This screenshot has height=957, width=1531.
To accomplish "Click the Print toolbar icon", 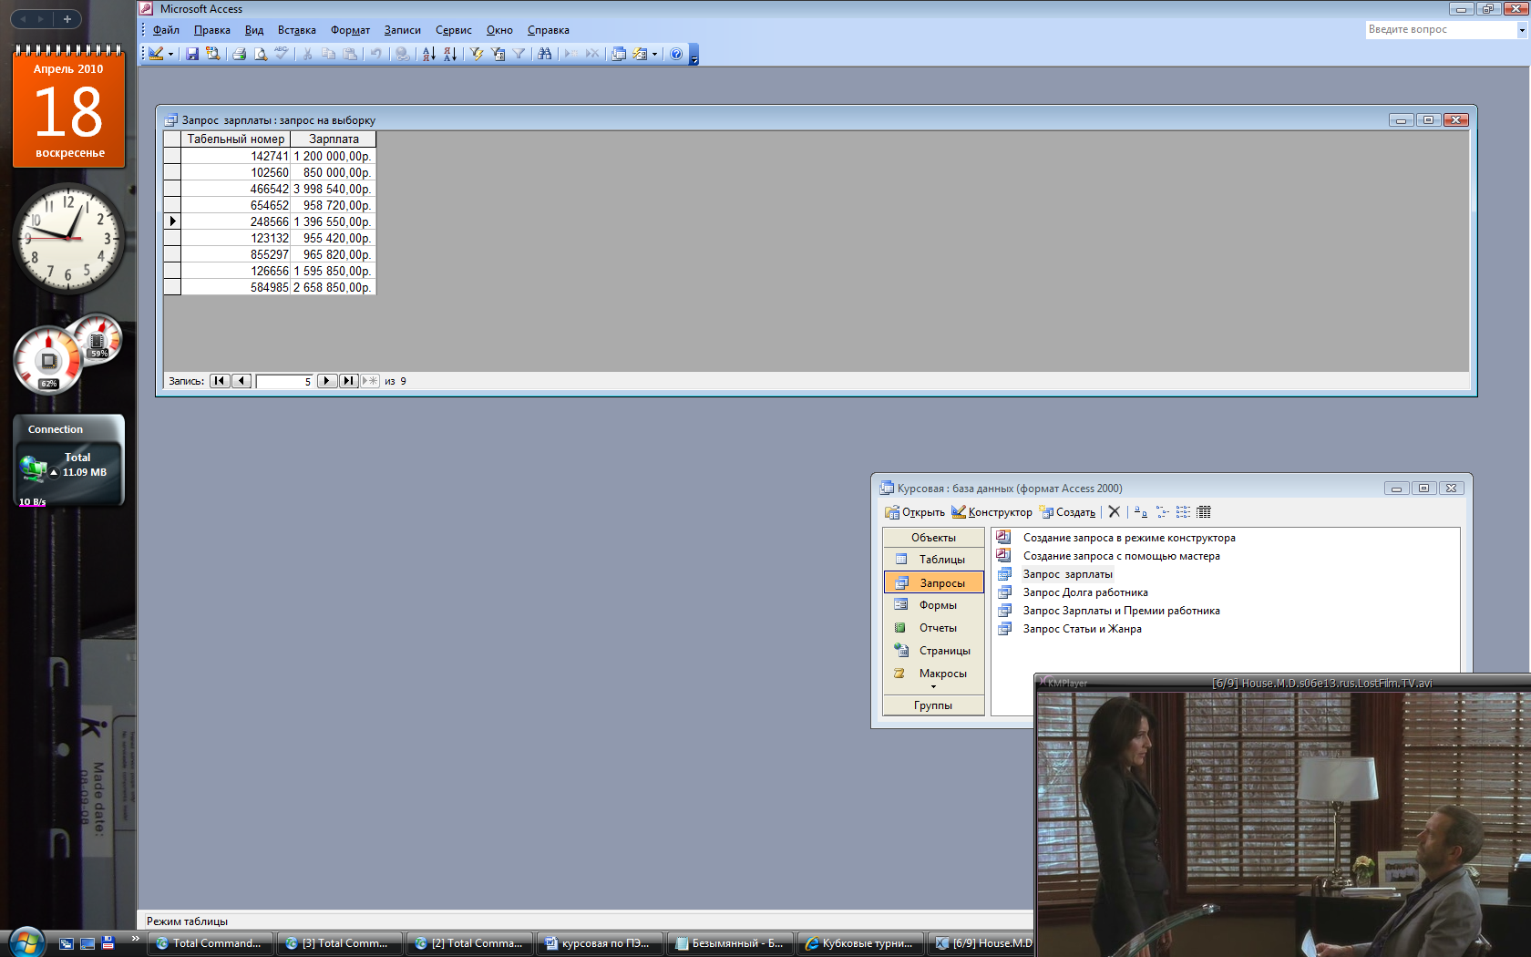I will [240, 54].
